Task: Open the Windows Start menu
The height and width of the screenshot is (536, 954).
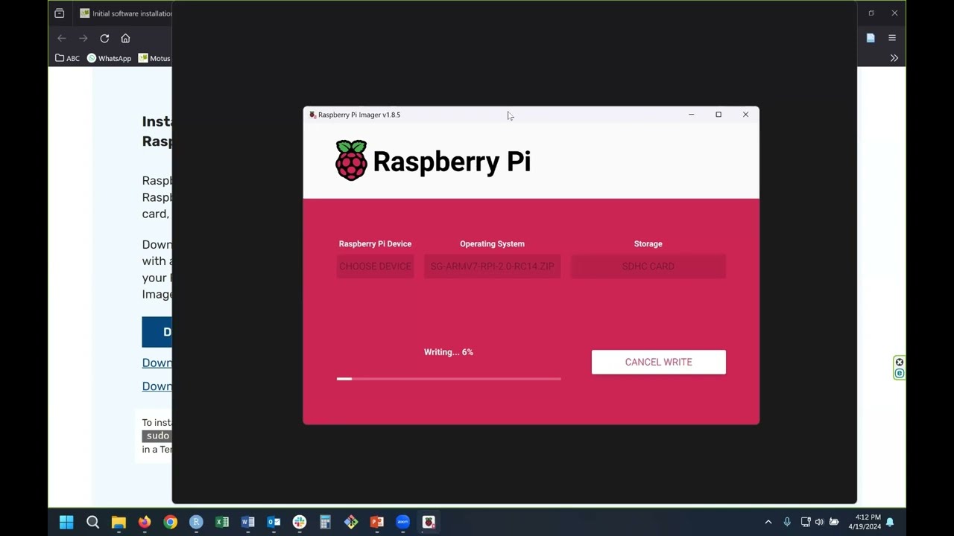Action: 66,522
